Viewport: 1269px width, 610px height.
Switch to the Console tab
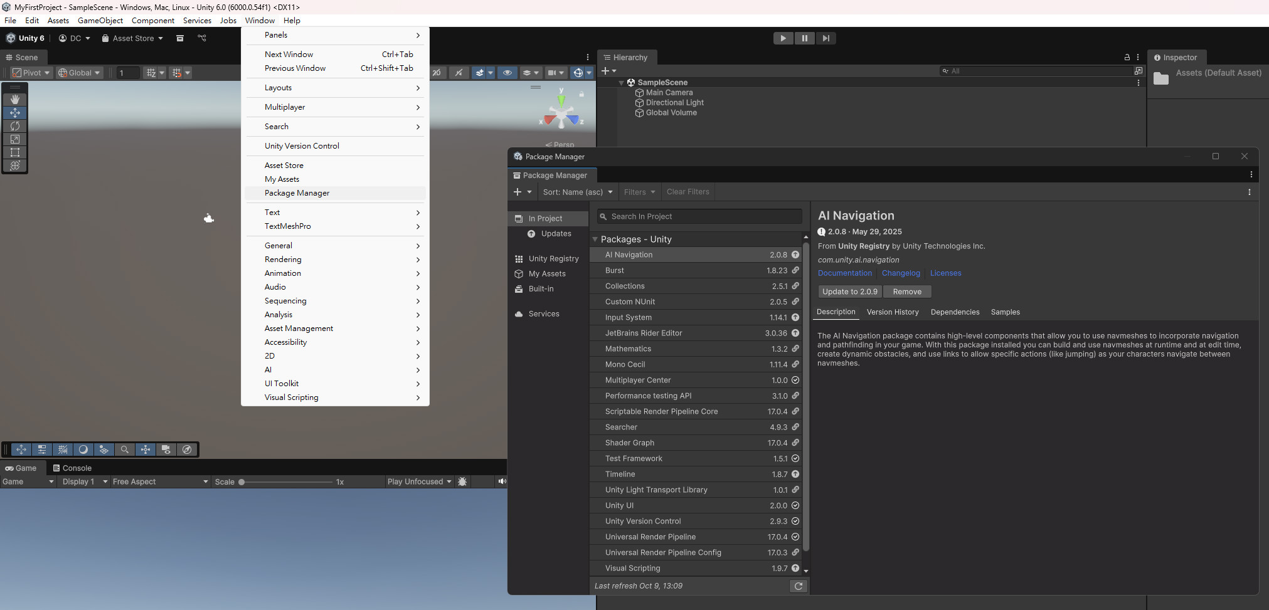(x=72, y=468)
